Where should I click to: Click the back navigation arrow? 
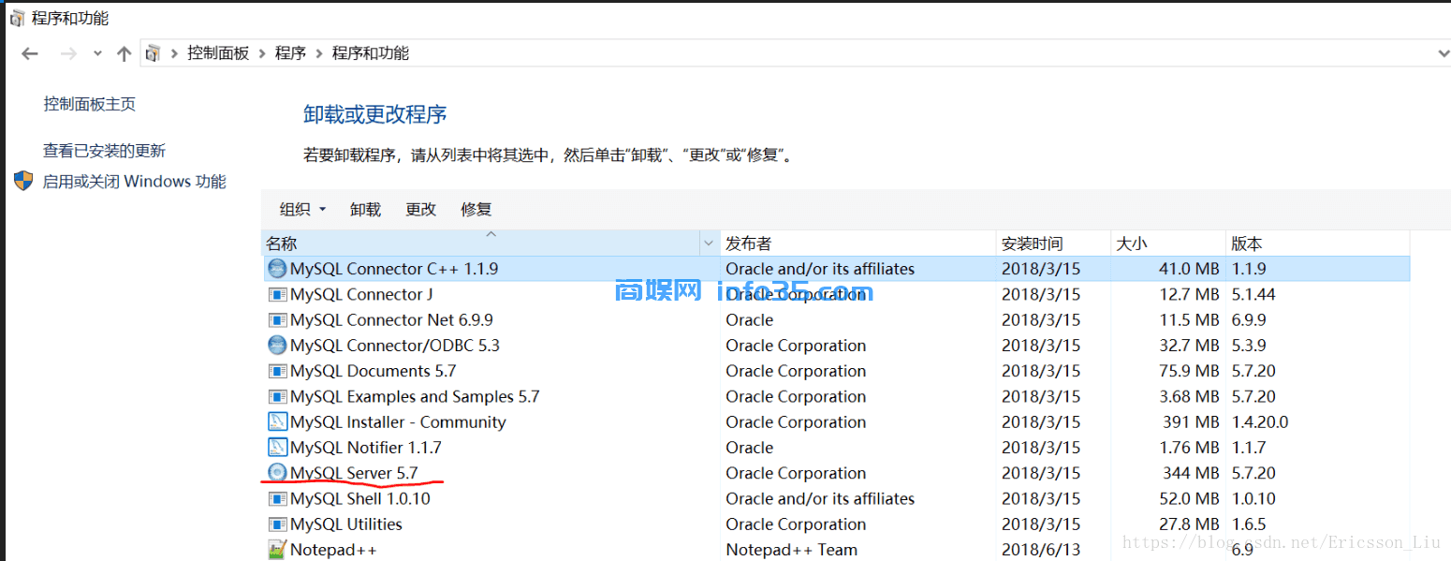(29, 53)
